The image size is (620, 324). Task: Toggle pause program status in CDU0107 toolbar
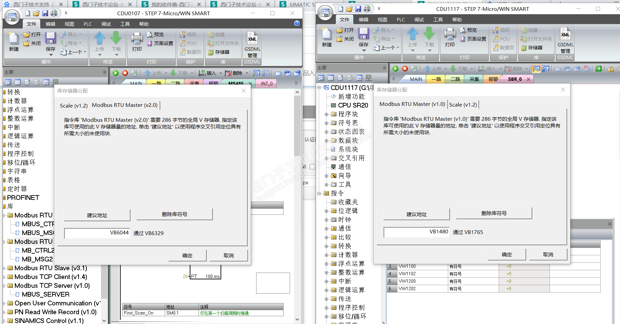266,73
